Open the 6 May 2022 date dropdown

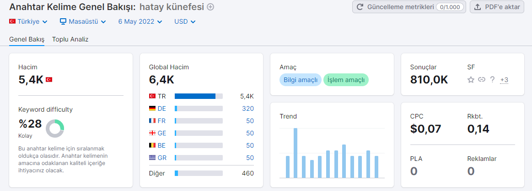(140, 21)
